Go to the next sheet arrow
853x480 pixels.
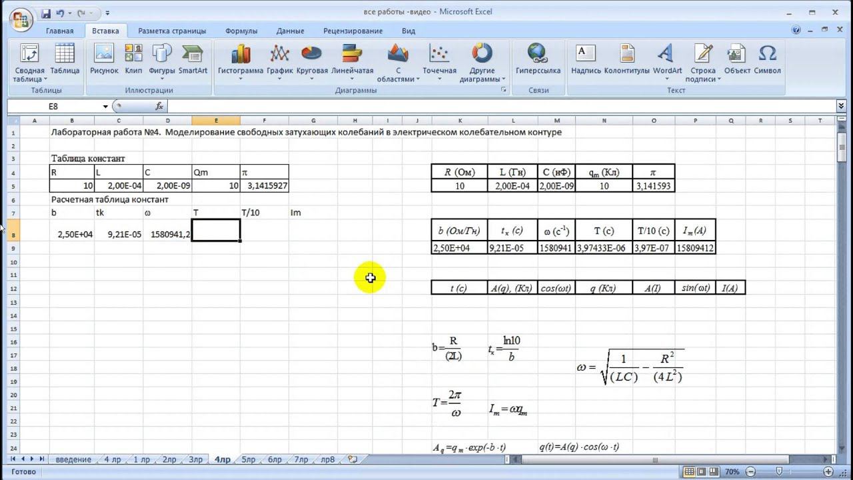32,459
